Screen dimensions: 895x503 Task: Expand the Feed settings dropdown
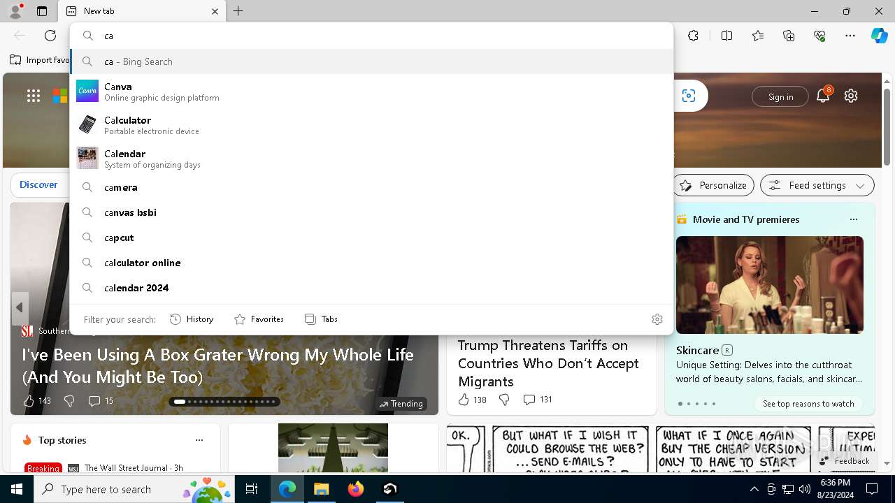[817, 185]
